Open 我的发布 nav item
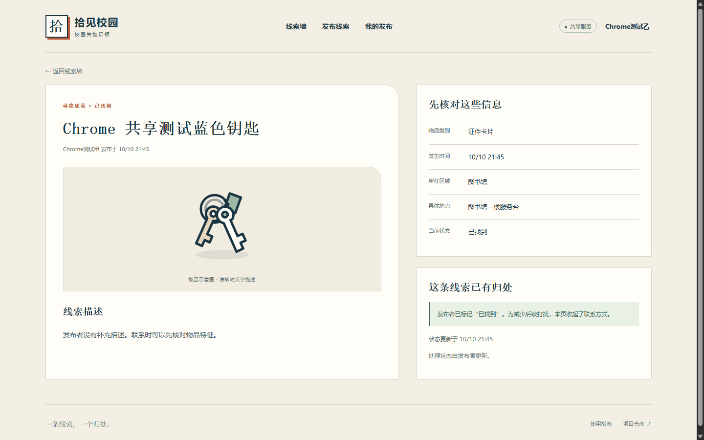 (378, 26)
